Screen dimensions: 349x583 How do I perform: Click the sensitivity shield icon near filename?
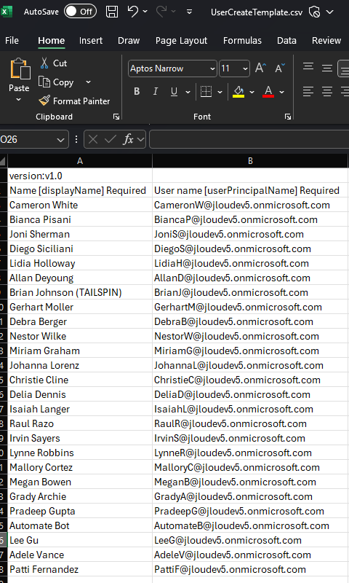point(315,12)
